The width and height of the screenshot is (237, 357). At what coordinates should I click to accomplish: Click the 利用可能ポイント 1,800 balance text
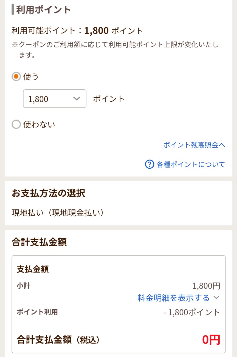click(x=77, y=31)
